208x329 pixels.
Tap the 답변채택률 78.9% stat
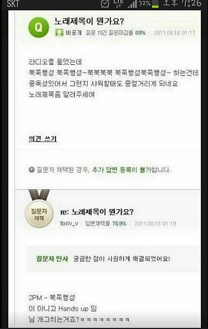pyautogui.click(x=105, y=223)
